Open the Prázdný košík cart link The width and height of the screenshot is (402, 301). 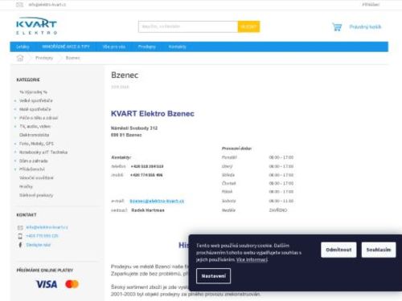click(365, 26)
